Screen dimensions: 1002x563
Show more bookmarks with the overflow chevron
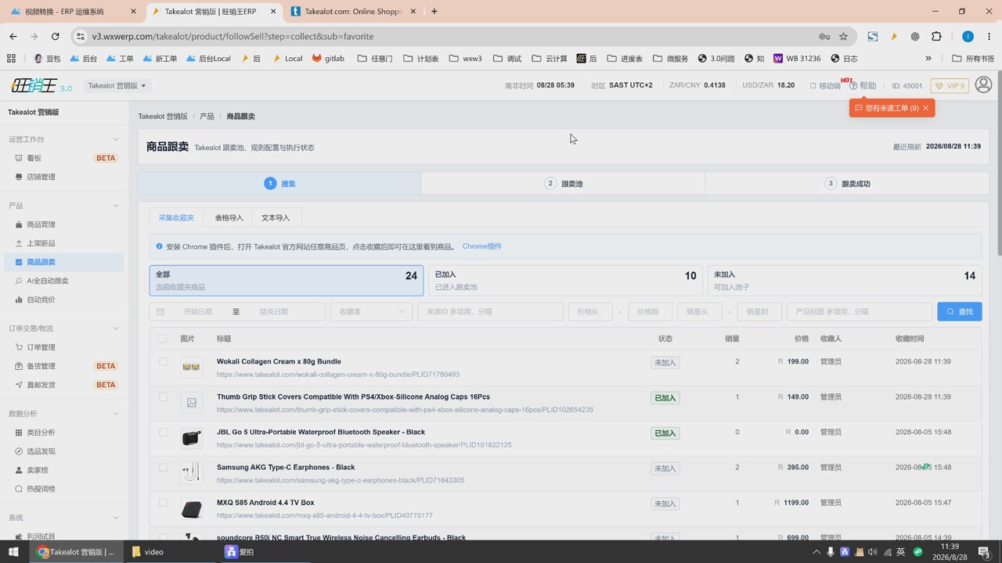pyautogui.click(x=928, y=58)
